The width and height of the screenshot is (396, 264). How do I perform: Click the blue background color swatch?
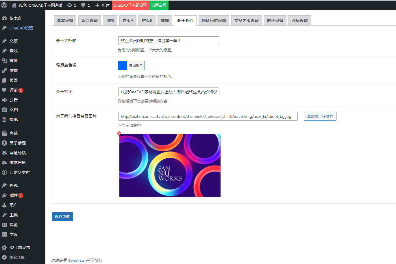pos(123,66)
